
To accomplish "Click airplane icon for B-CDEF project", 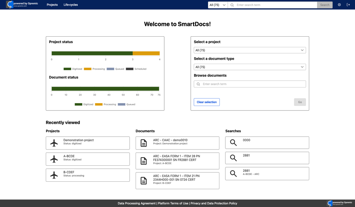I will [x=54, y=175].
